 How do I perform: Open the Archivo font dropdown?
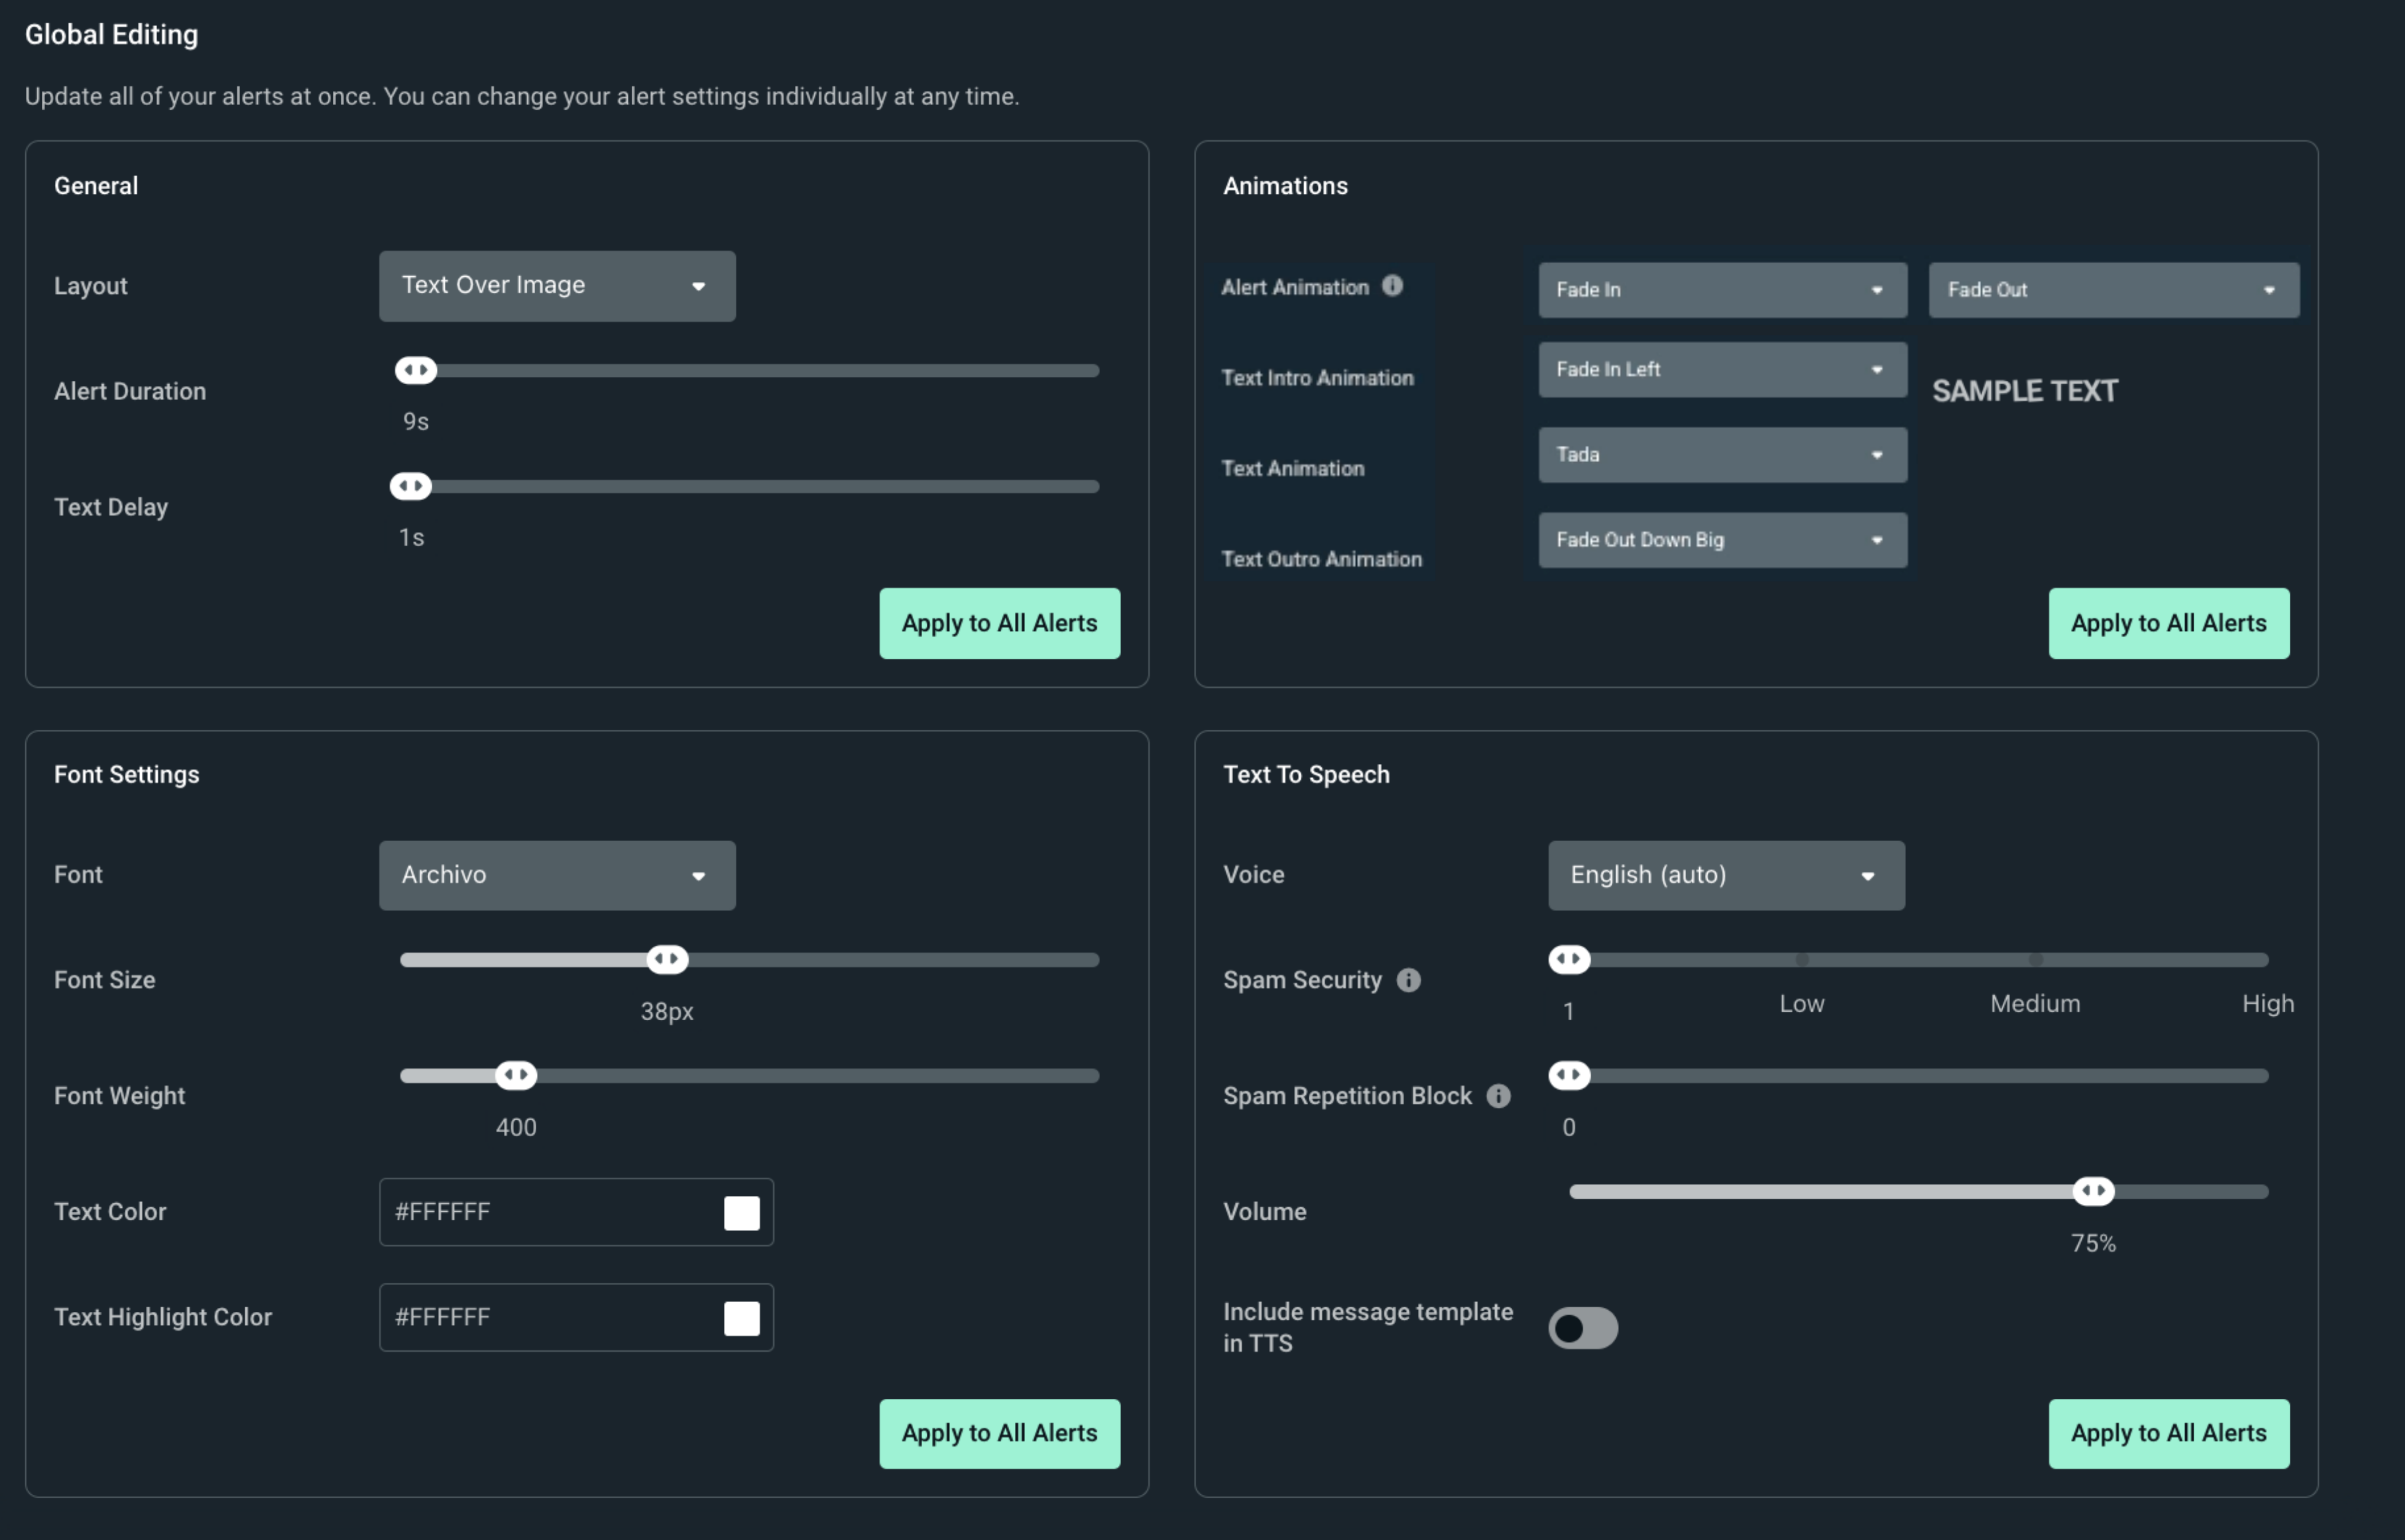point(557,875)
